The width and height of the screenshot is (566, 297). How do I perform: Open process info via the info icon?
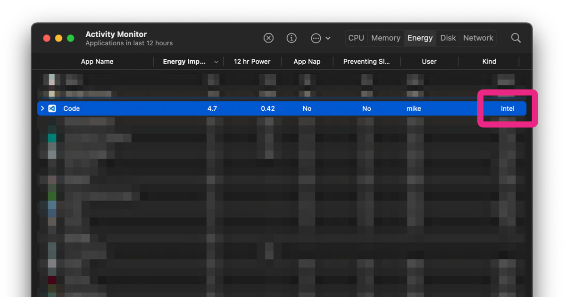point(291,38)
